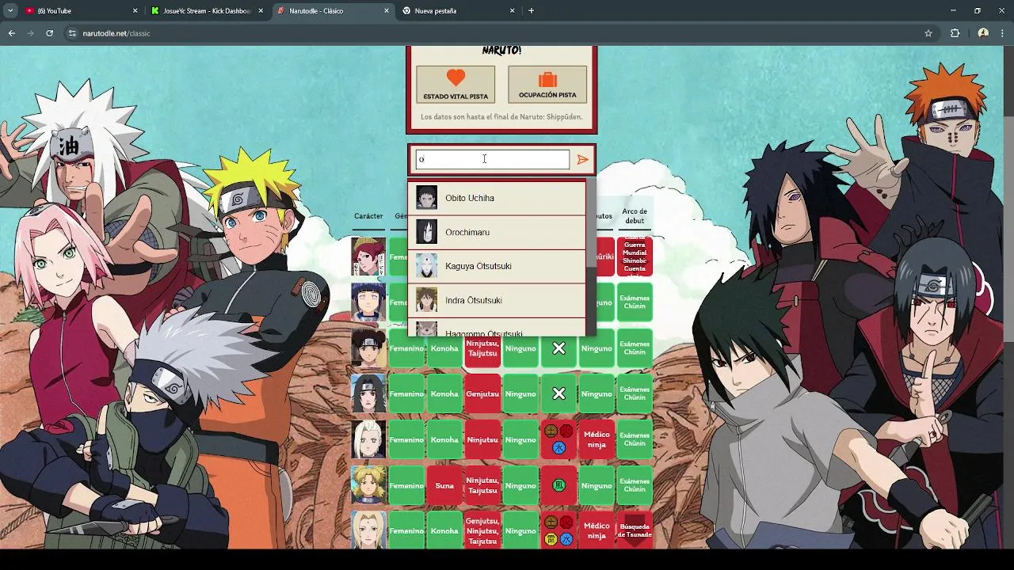The image size is (1014, 570).
Task: Click the Obito Uchiha portrait in suggestions
Action: click(426, 198)
